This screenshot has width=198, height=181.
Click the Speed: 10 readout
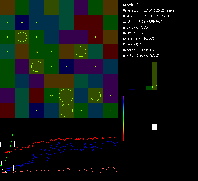point(131,5)
